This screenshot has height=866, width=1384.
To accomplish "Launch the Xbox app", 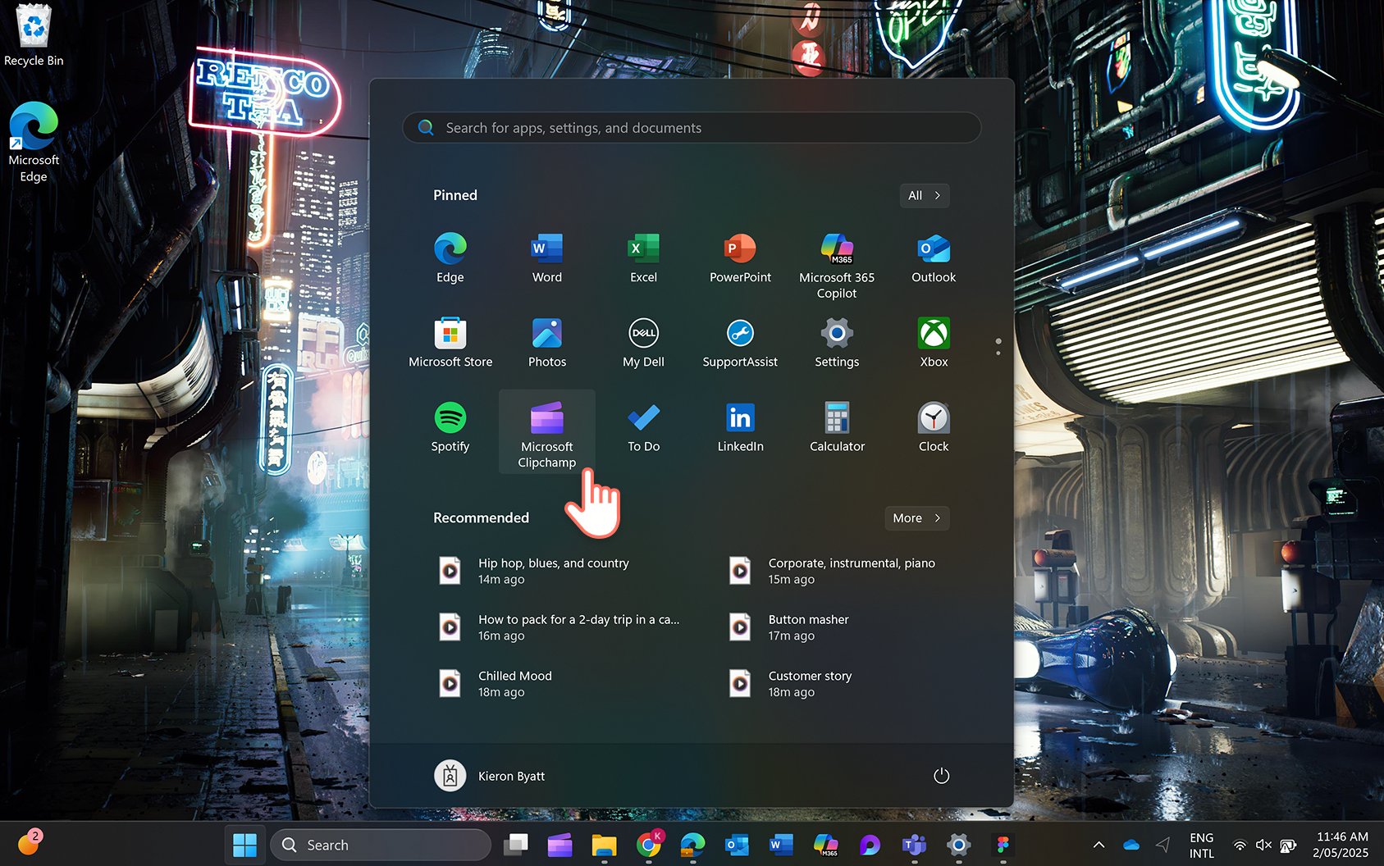I will point(934,340).
